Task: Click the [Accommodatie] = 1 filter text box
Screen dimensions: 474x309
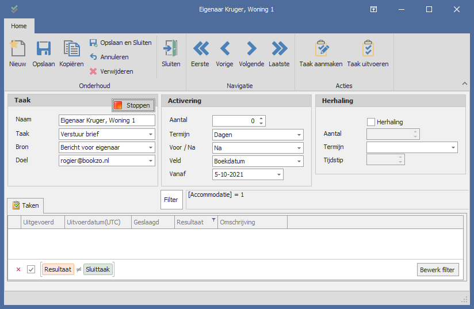Action: click(327, 200)
